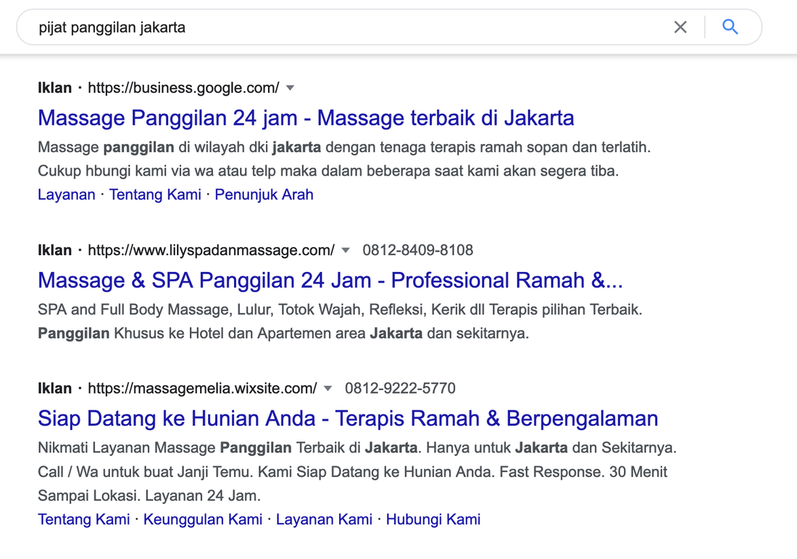Expand dropdown arrow beside massagemelia.wixsite.com URL
797x559 pixels.
(x=328, y=389)
